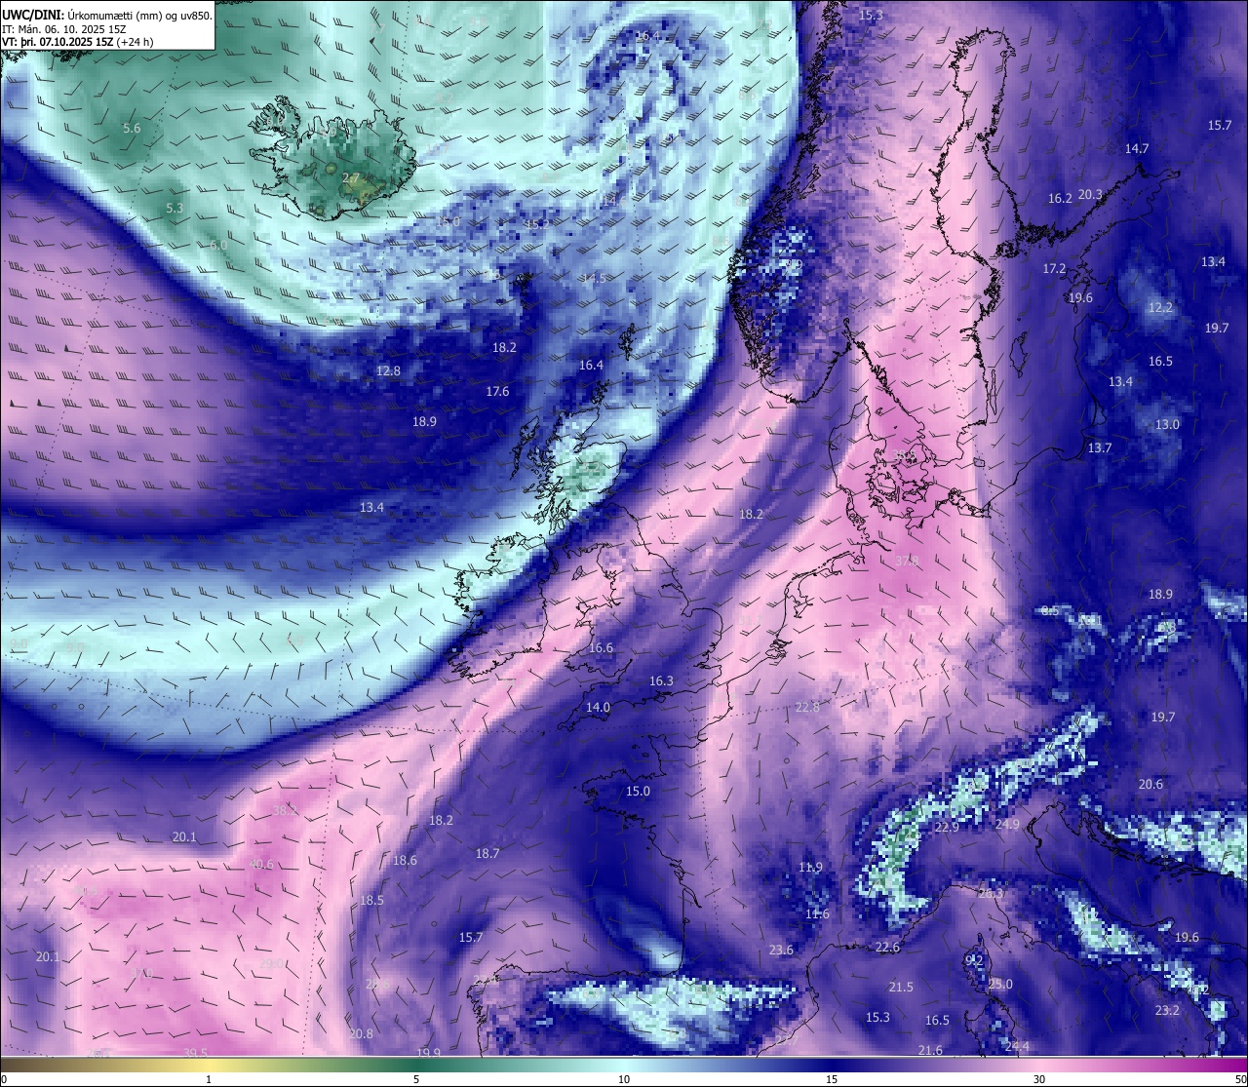Click the color scale tick labeled 50
The image size is (1248, 1087).
[1239, 1079]
